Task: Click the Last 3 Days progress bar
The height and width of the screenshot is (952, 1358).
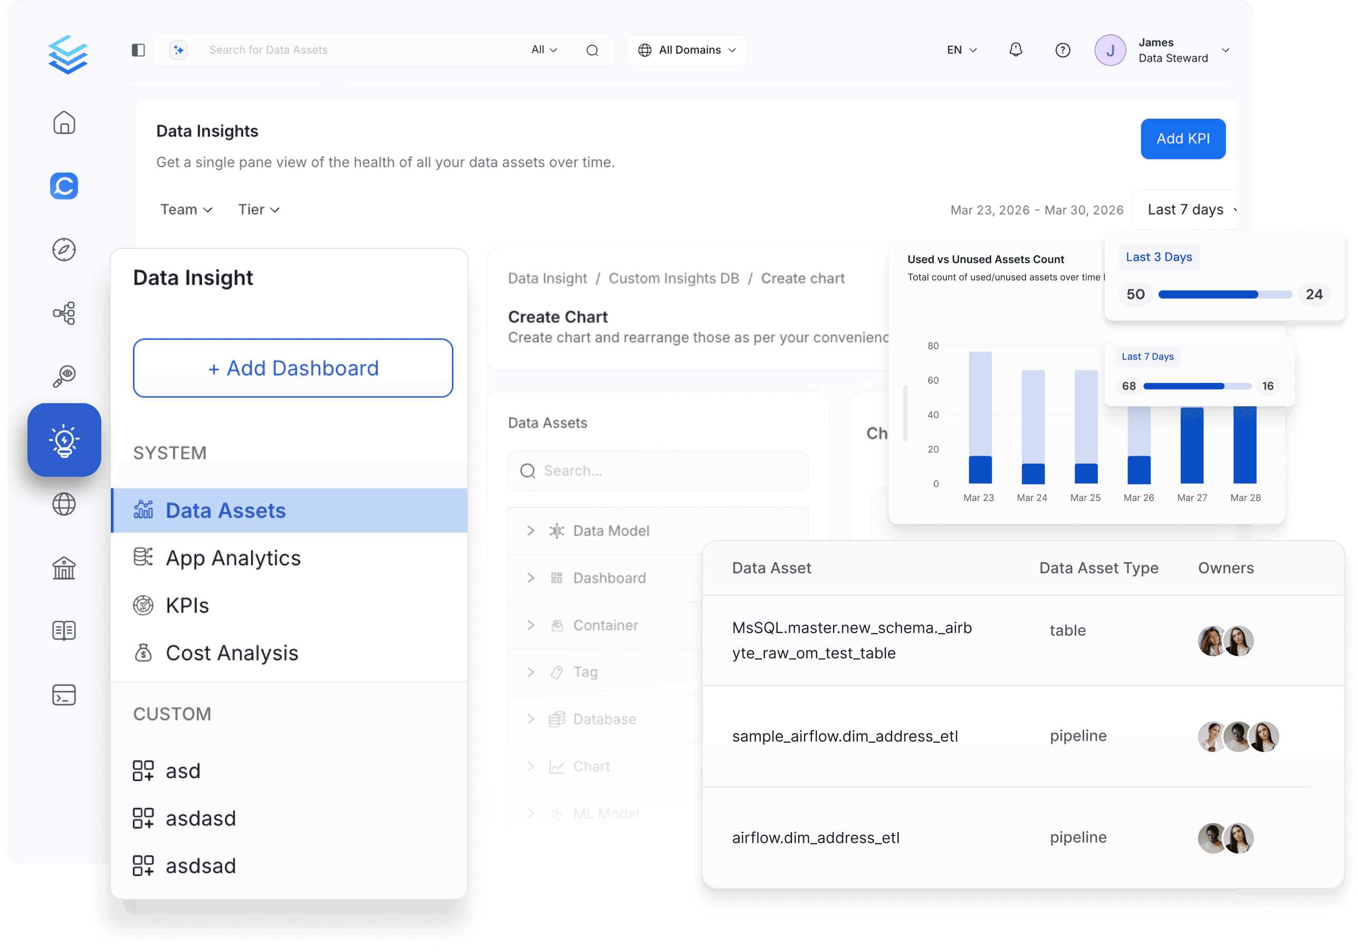Action: [1225, 294]
